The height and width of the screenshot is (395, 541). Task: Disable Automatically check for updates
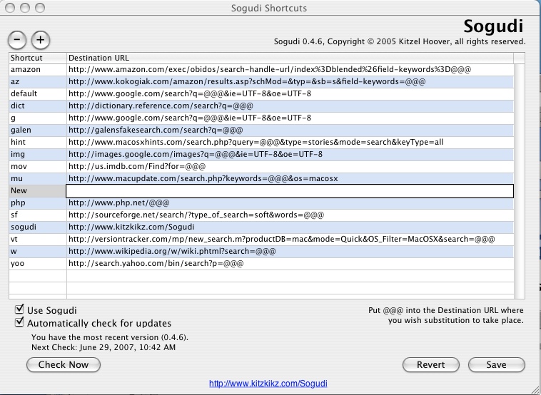(x=20, y=322)
